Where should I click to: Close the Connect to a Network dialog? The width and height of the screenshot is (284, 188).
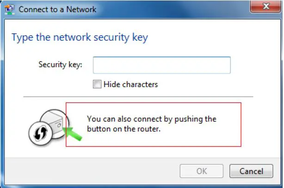[x=265, y=7]
